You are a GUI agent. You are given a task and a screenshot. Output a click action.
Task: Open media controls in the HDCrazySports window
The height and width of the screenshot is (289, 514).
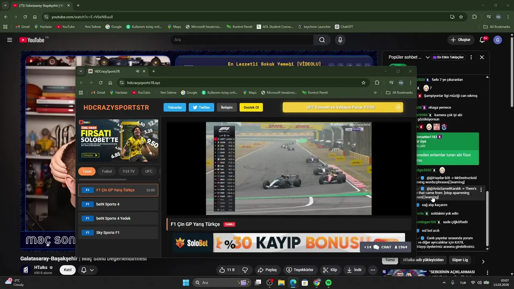pos(391,83)
